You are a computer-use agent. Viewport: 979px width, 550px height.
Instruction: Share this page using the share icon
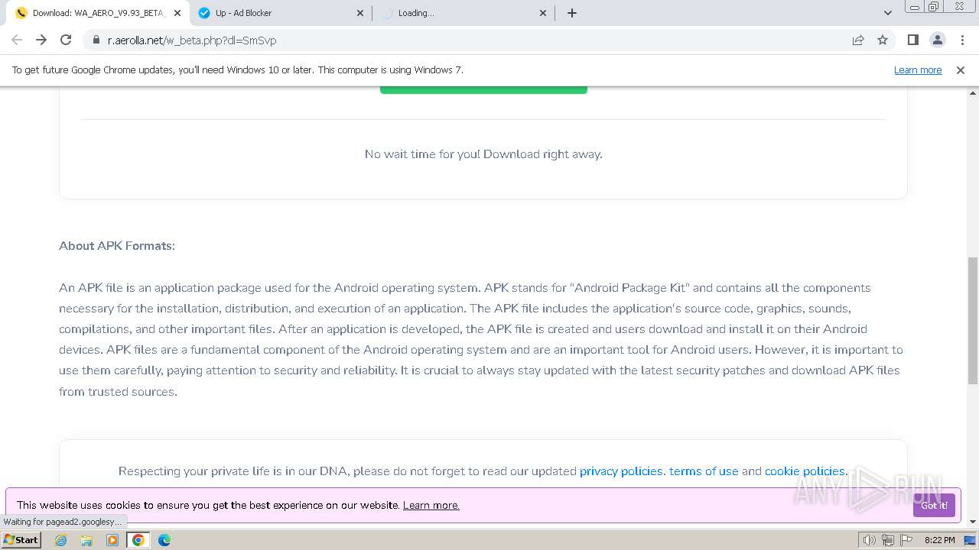858,40
